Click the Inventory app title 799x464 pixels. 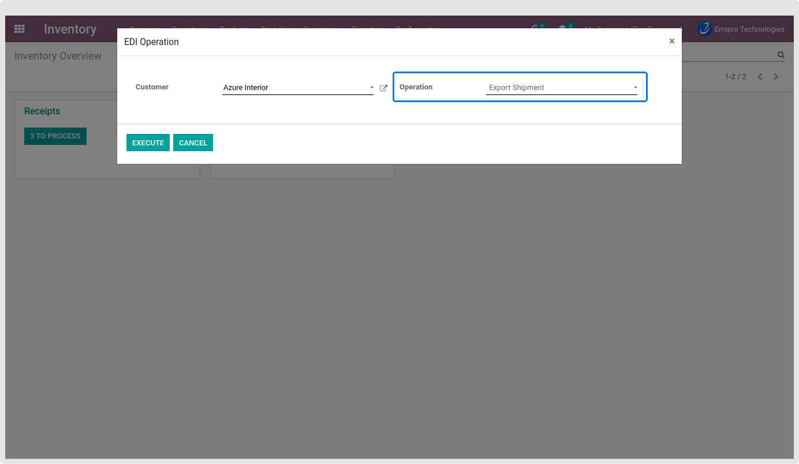coord(70,29)
